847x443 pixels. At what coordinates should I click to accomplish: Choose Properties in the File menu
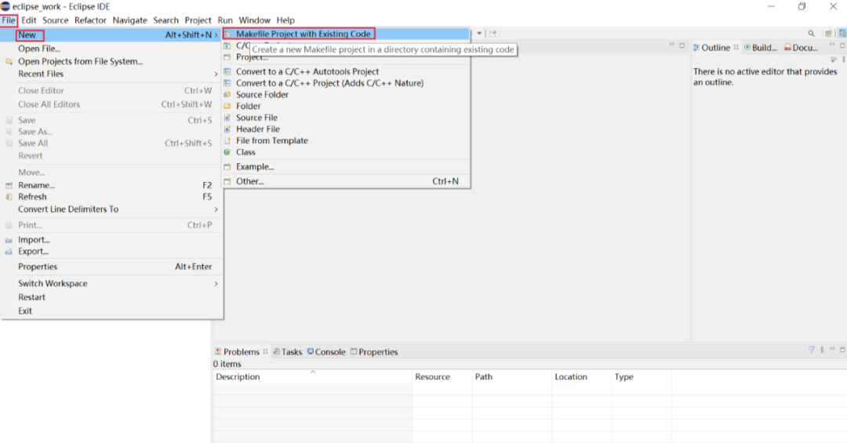click(112, 267)
